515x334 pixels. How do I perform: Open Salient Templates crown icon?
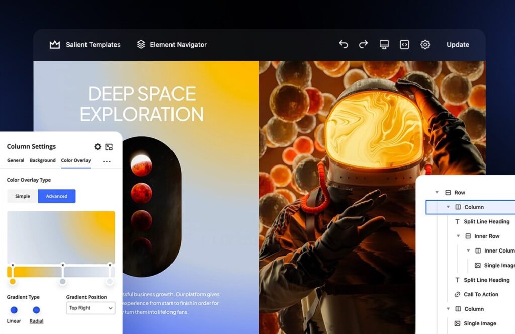point(55,45)
